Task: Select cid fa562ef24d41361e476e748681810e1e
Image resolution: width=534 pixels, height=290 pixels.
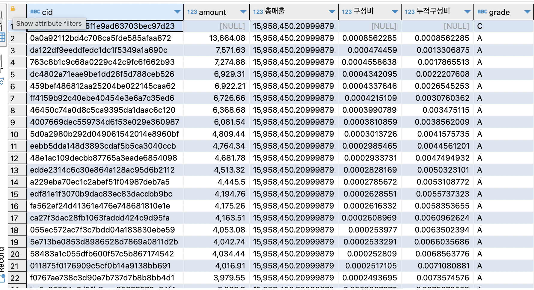Action: (105, 206)
